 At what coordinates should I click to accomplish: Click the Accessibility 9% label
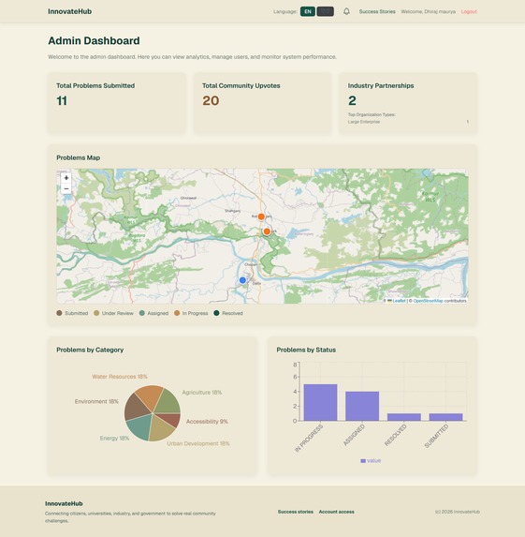(x=207, y=421)
